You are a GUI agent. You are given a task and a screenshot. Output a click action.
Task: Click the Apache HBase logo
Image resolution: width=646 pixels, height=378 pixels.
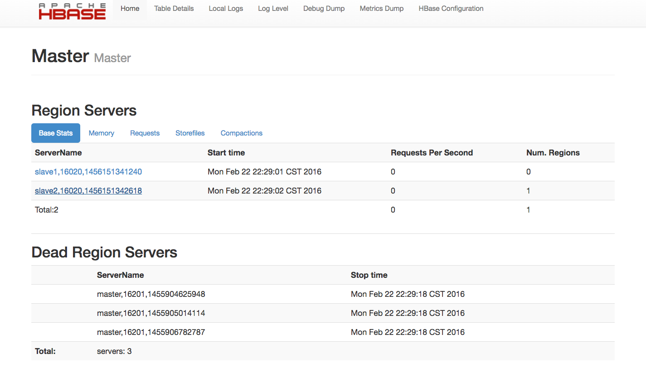click(72, 11)
